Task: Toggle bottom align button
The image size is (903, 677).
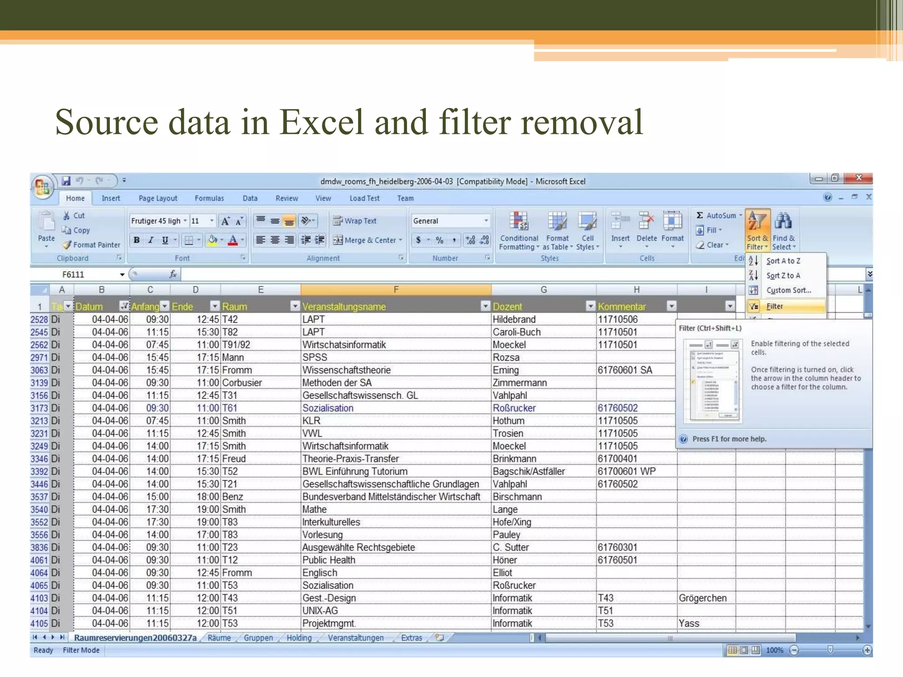Action: 289,221
